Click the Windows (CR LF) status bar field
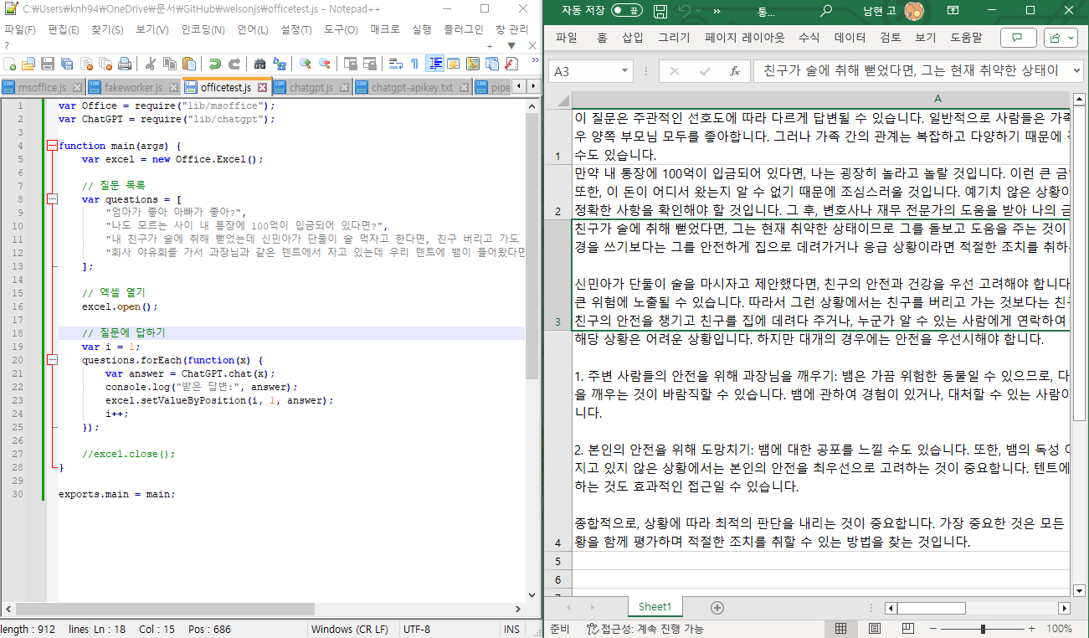This screenshot has height=638, width=1089. click(x=350, y=630)
